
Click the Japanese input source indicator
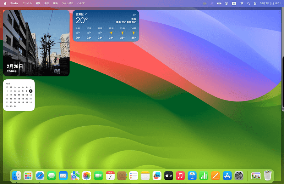234,3
